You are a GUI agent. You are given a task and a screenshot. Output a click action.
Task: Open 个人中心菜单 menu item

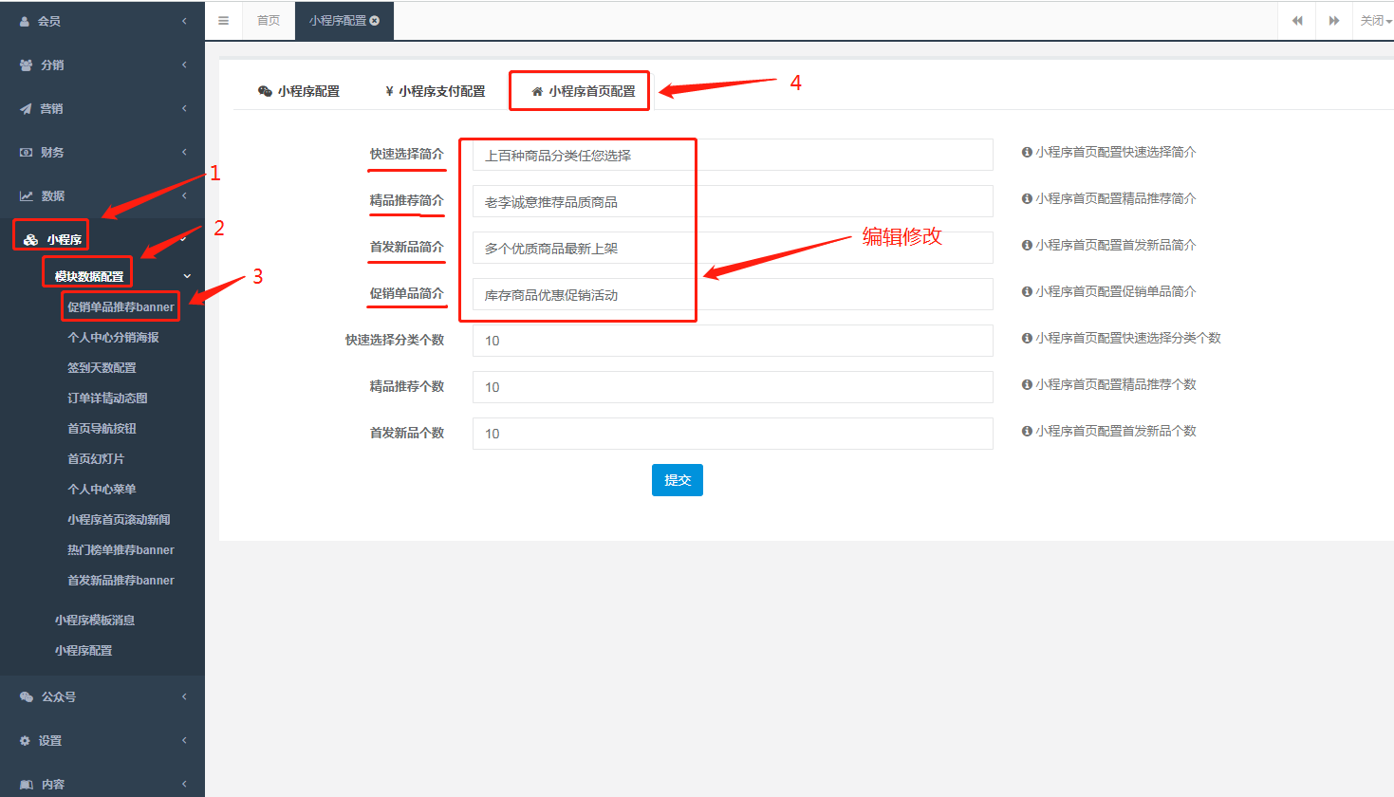pos(102,489)
